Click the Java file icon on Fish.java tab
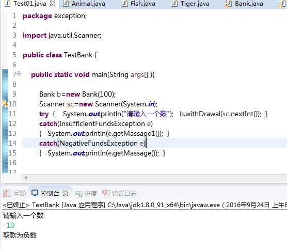Viewport: 287px width, 250px height. 124,4
